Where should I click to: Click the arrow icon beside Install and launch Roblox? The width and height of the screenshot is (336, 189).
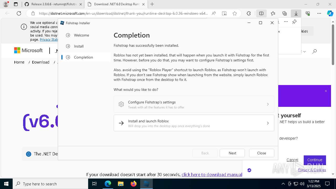(121, 123)
